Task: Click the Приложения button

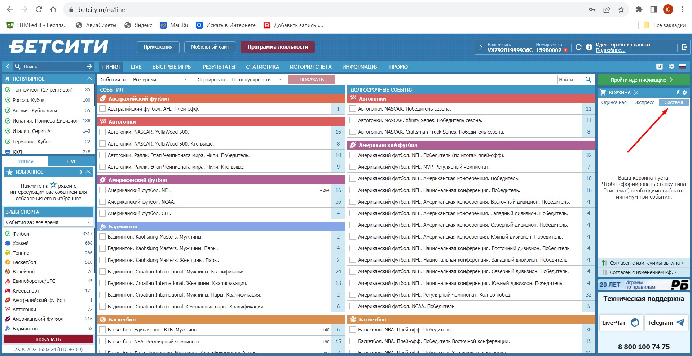Action: point(158,47)
